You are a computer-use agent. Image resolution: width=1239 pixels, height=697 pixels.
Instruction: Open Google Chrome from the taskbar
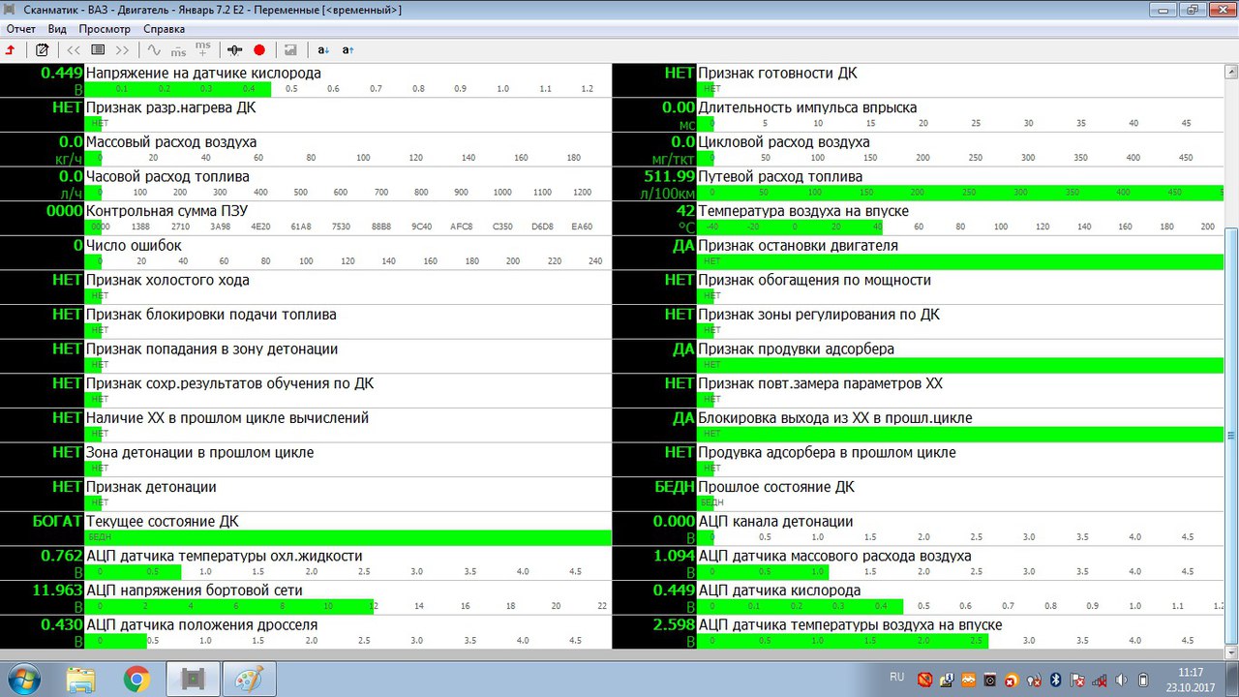(x=137, y=679)
